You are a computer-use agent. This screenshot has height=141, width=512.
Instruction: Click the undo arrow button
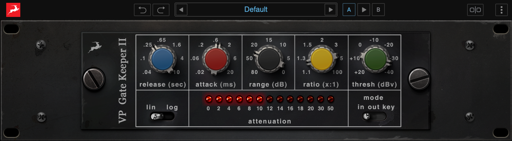click(x=142, y=10)
